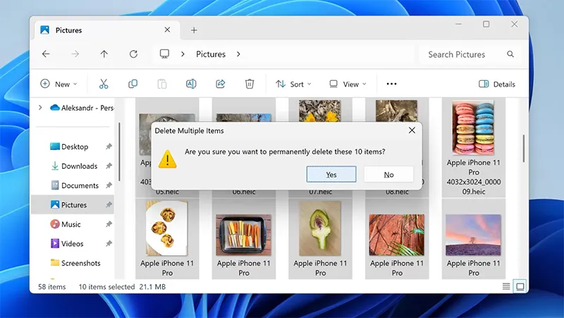Image resolution: width=564 pixels, height=318 pixels.
Task: Open the See more three-dots menu
Action: point(391,84)
